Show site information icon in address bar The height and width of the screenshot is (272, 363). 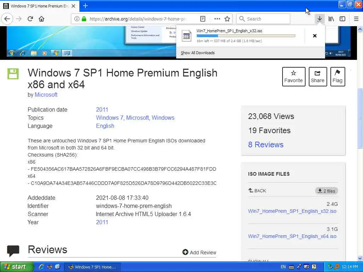click(77, 19)
